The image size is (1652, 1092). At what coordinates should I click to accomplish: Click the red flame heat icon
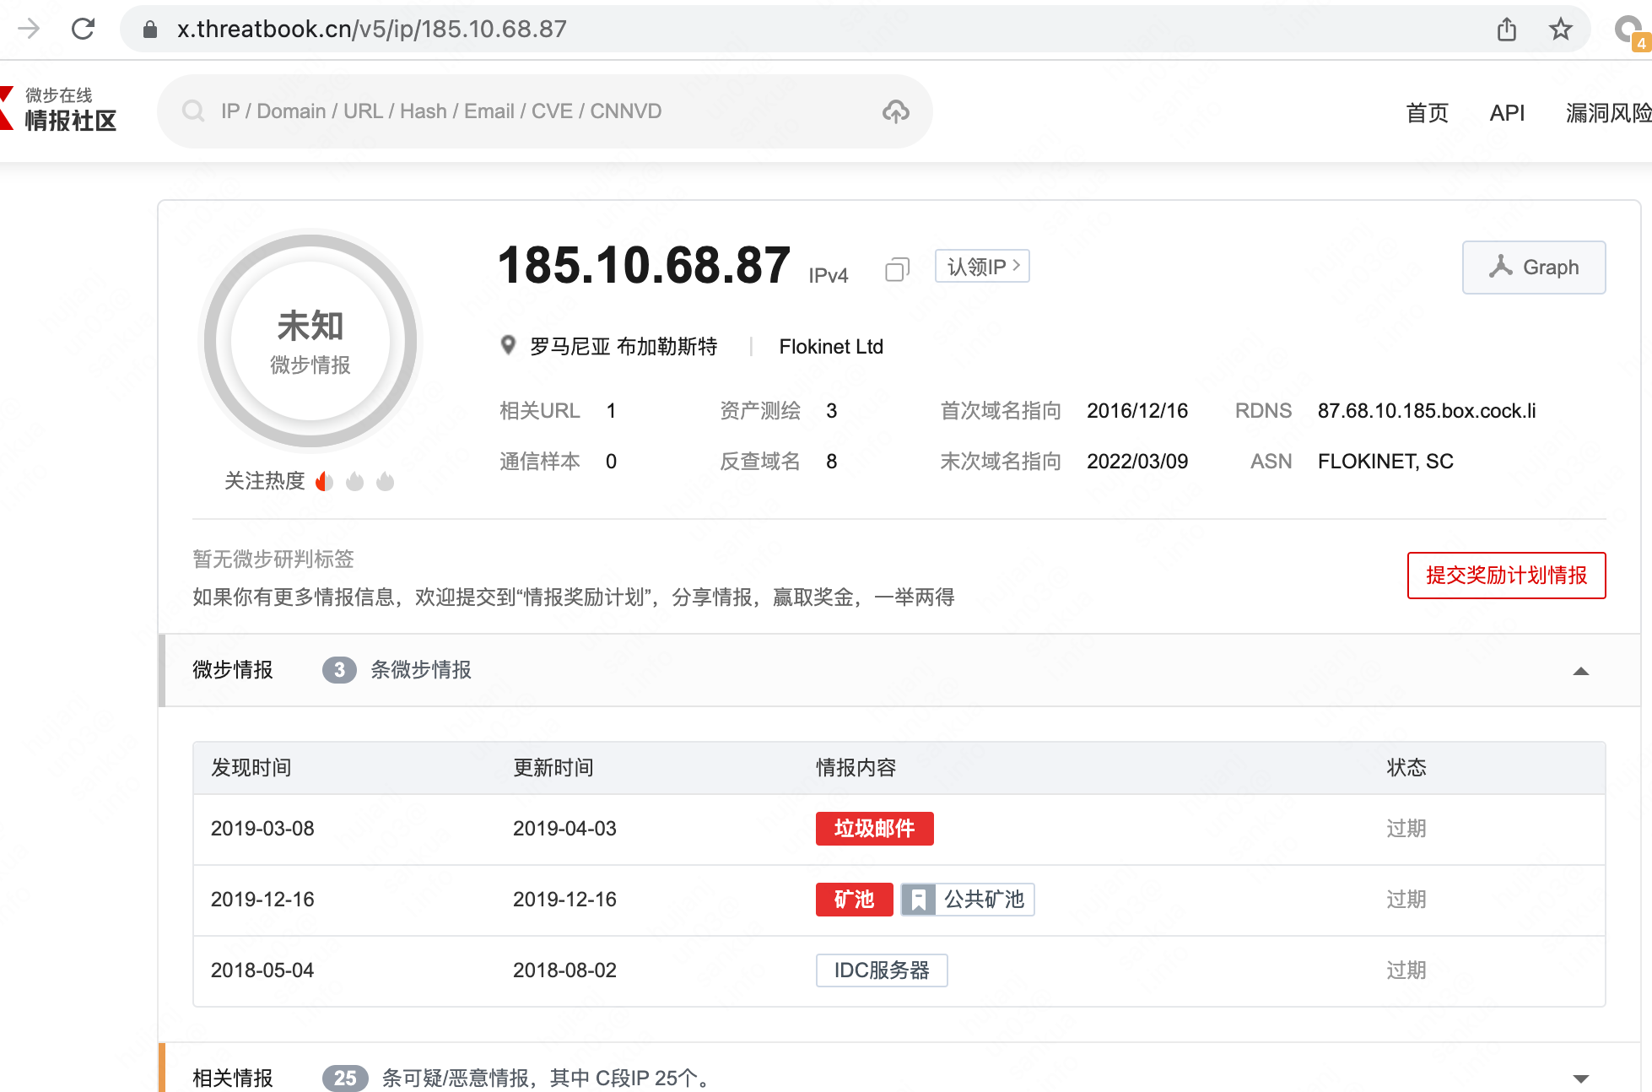324,481
